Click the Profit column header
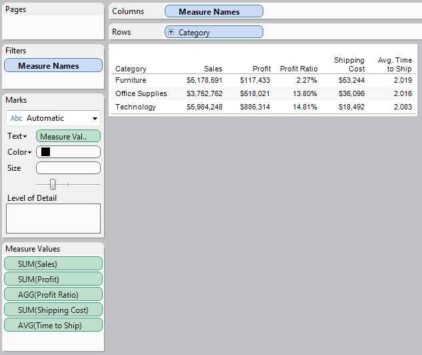 (x=261, y=69)
